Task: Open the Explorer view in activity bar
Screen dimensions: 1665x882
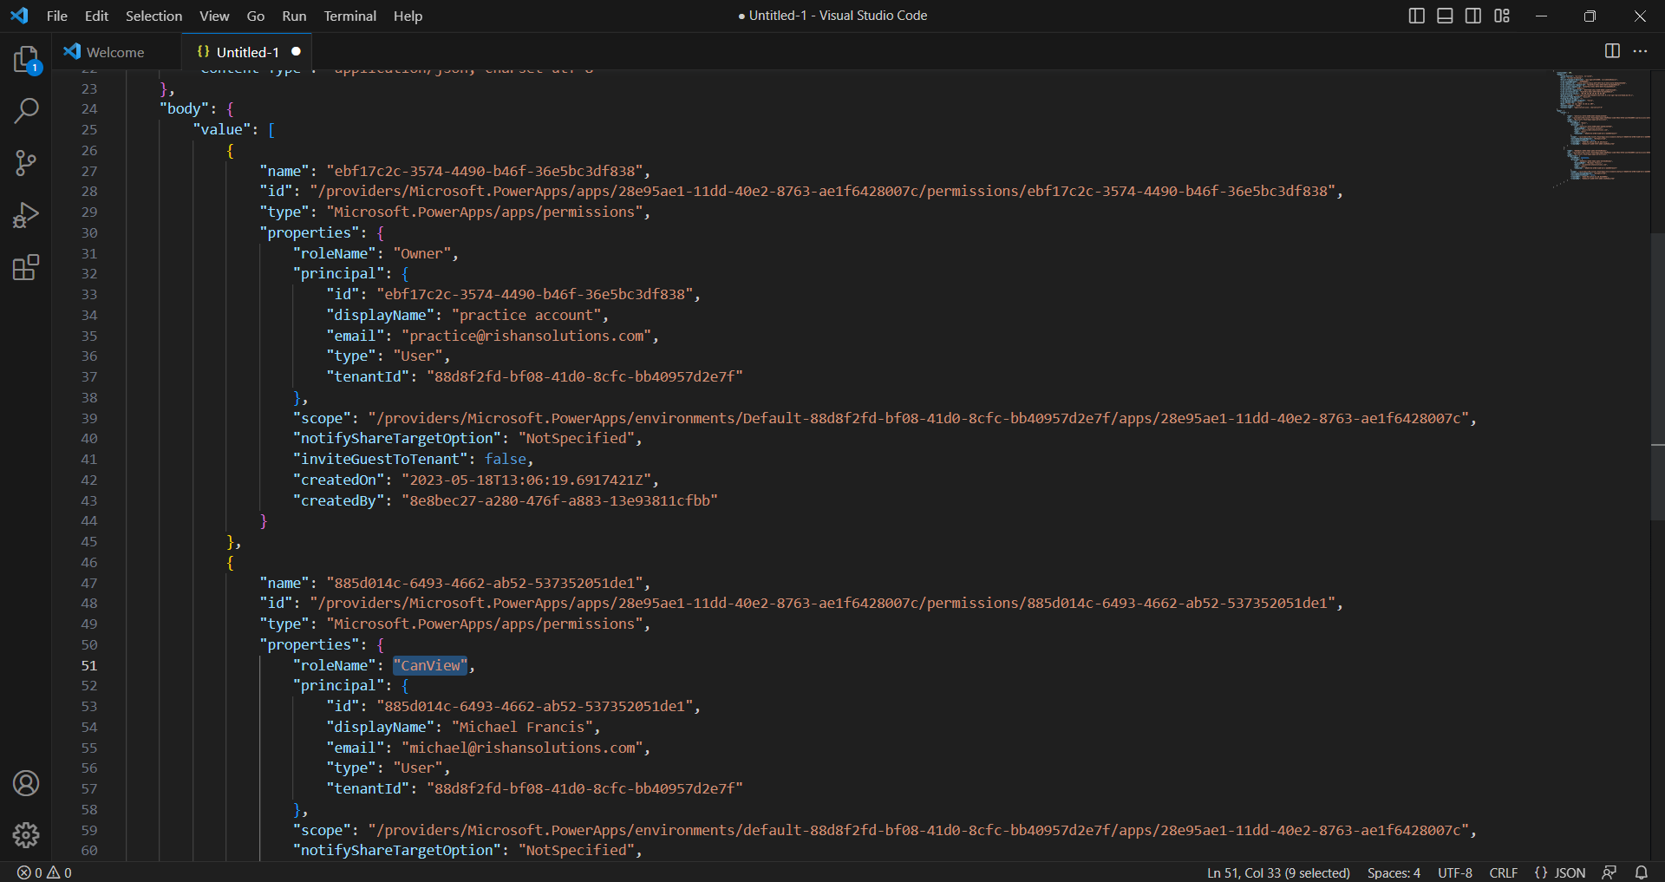Action: tap(26, 59)
